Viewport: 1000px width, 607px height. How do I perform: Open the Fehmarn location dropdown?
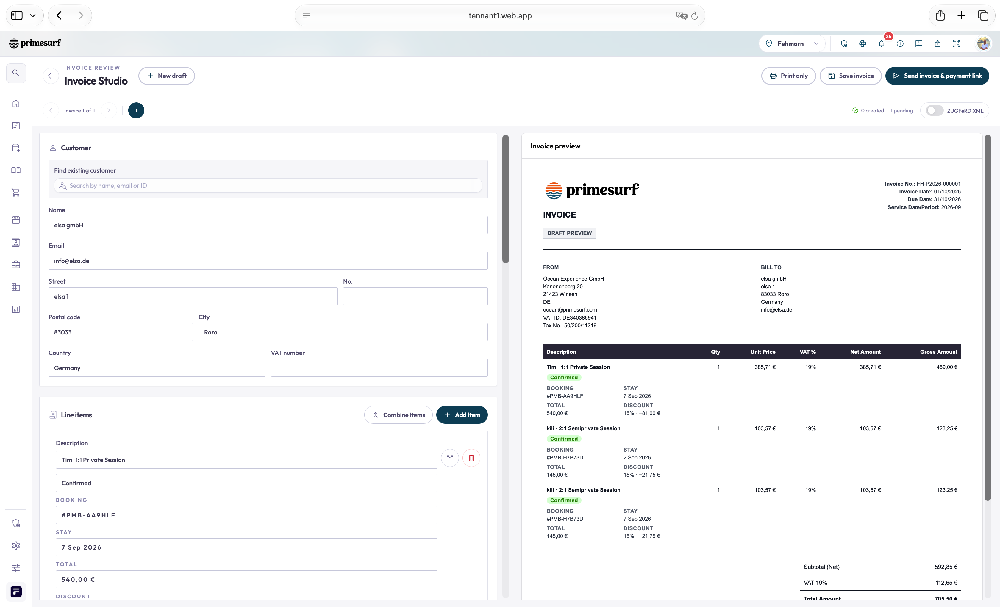tap(792, 43)
